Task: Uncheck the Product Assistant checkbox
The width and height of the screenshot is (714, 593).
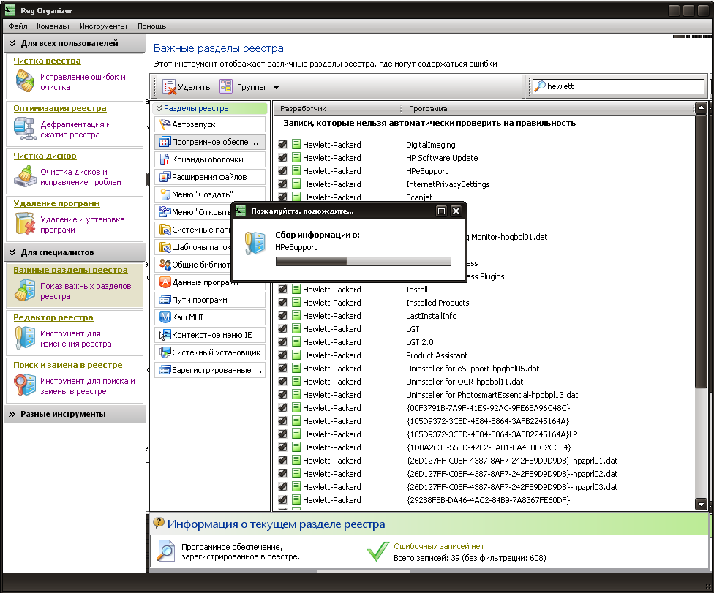Action: (282, 355)
